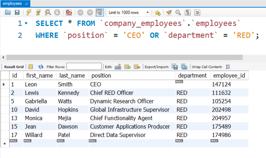Open find panel magnifier icon
This screenshot has width=266, height=158.
click(x=178, y=13)
